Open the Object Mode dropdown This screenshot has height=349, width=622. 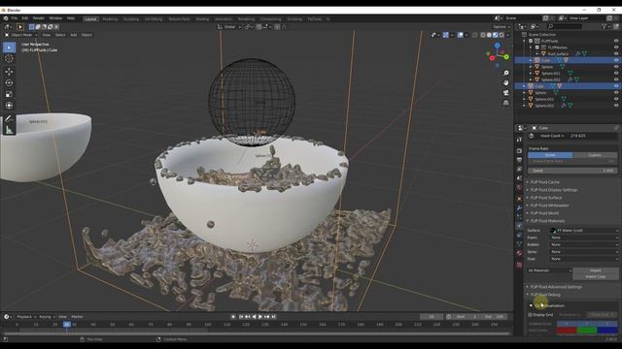[21, 35]
